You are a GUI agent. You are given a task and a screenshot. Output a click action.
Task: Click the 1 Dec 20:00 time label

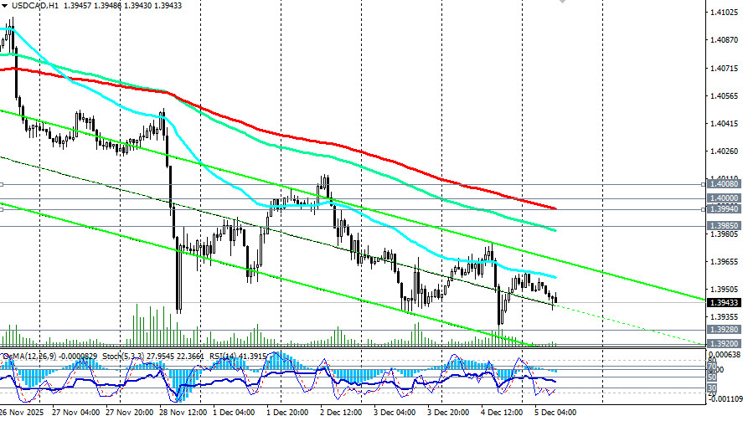coord(289,413)
